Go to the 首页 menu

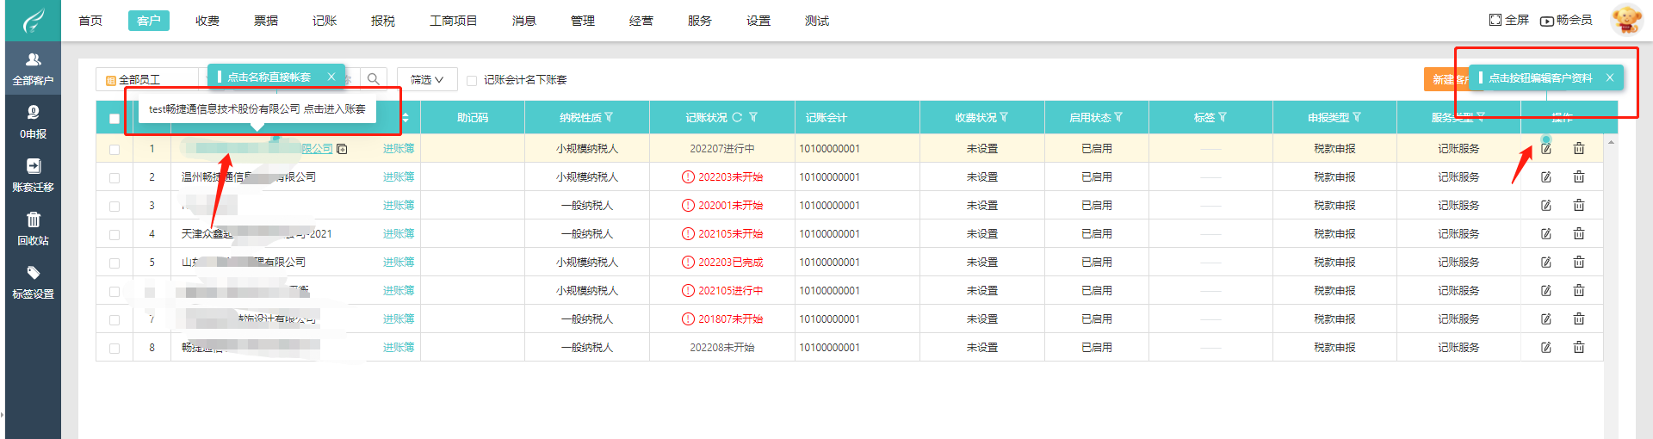pos(90,21)
